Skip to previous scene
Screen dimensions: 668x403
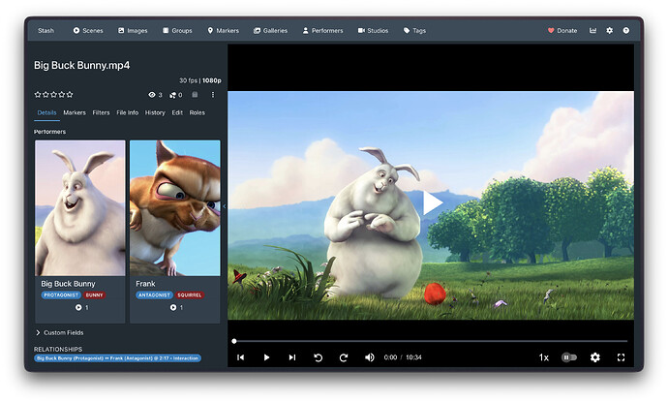[241, 357]
